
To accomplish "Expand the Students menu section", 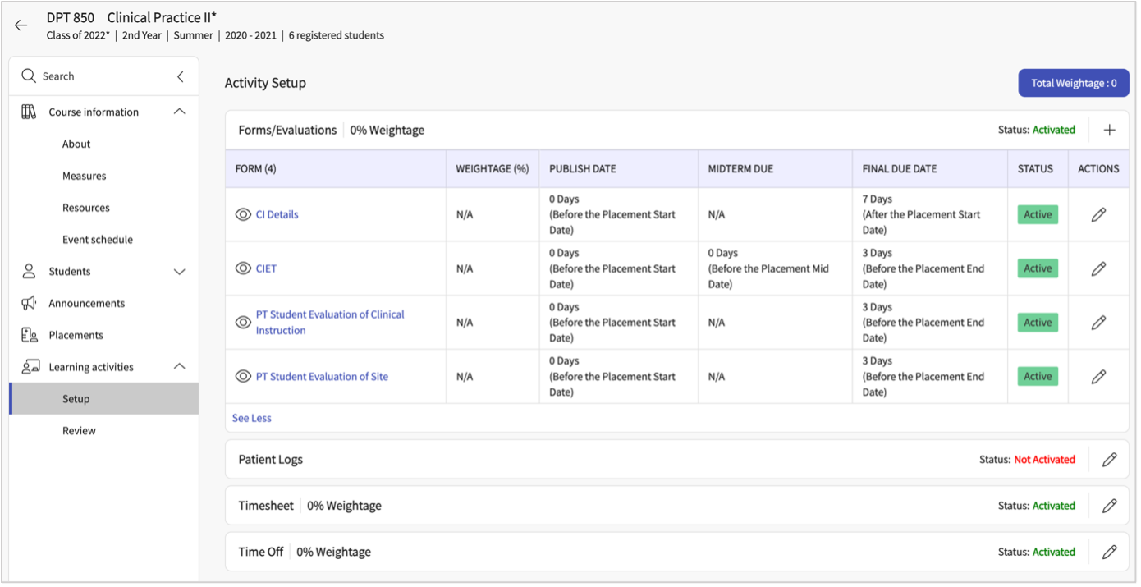I will pos(180,272).
